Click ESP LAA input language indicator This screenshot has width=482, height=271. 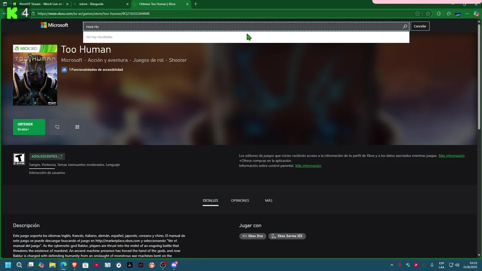(x=441, y=265)
